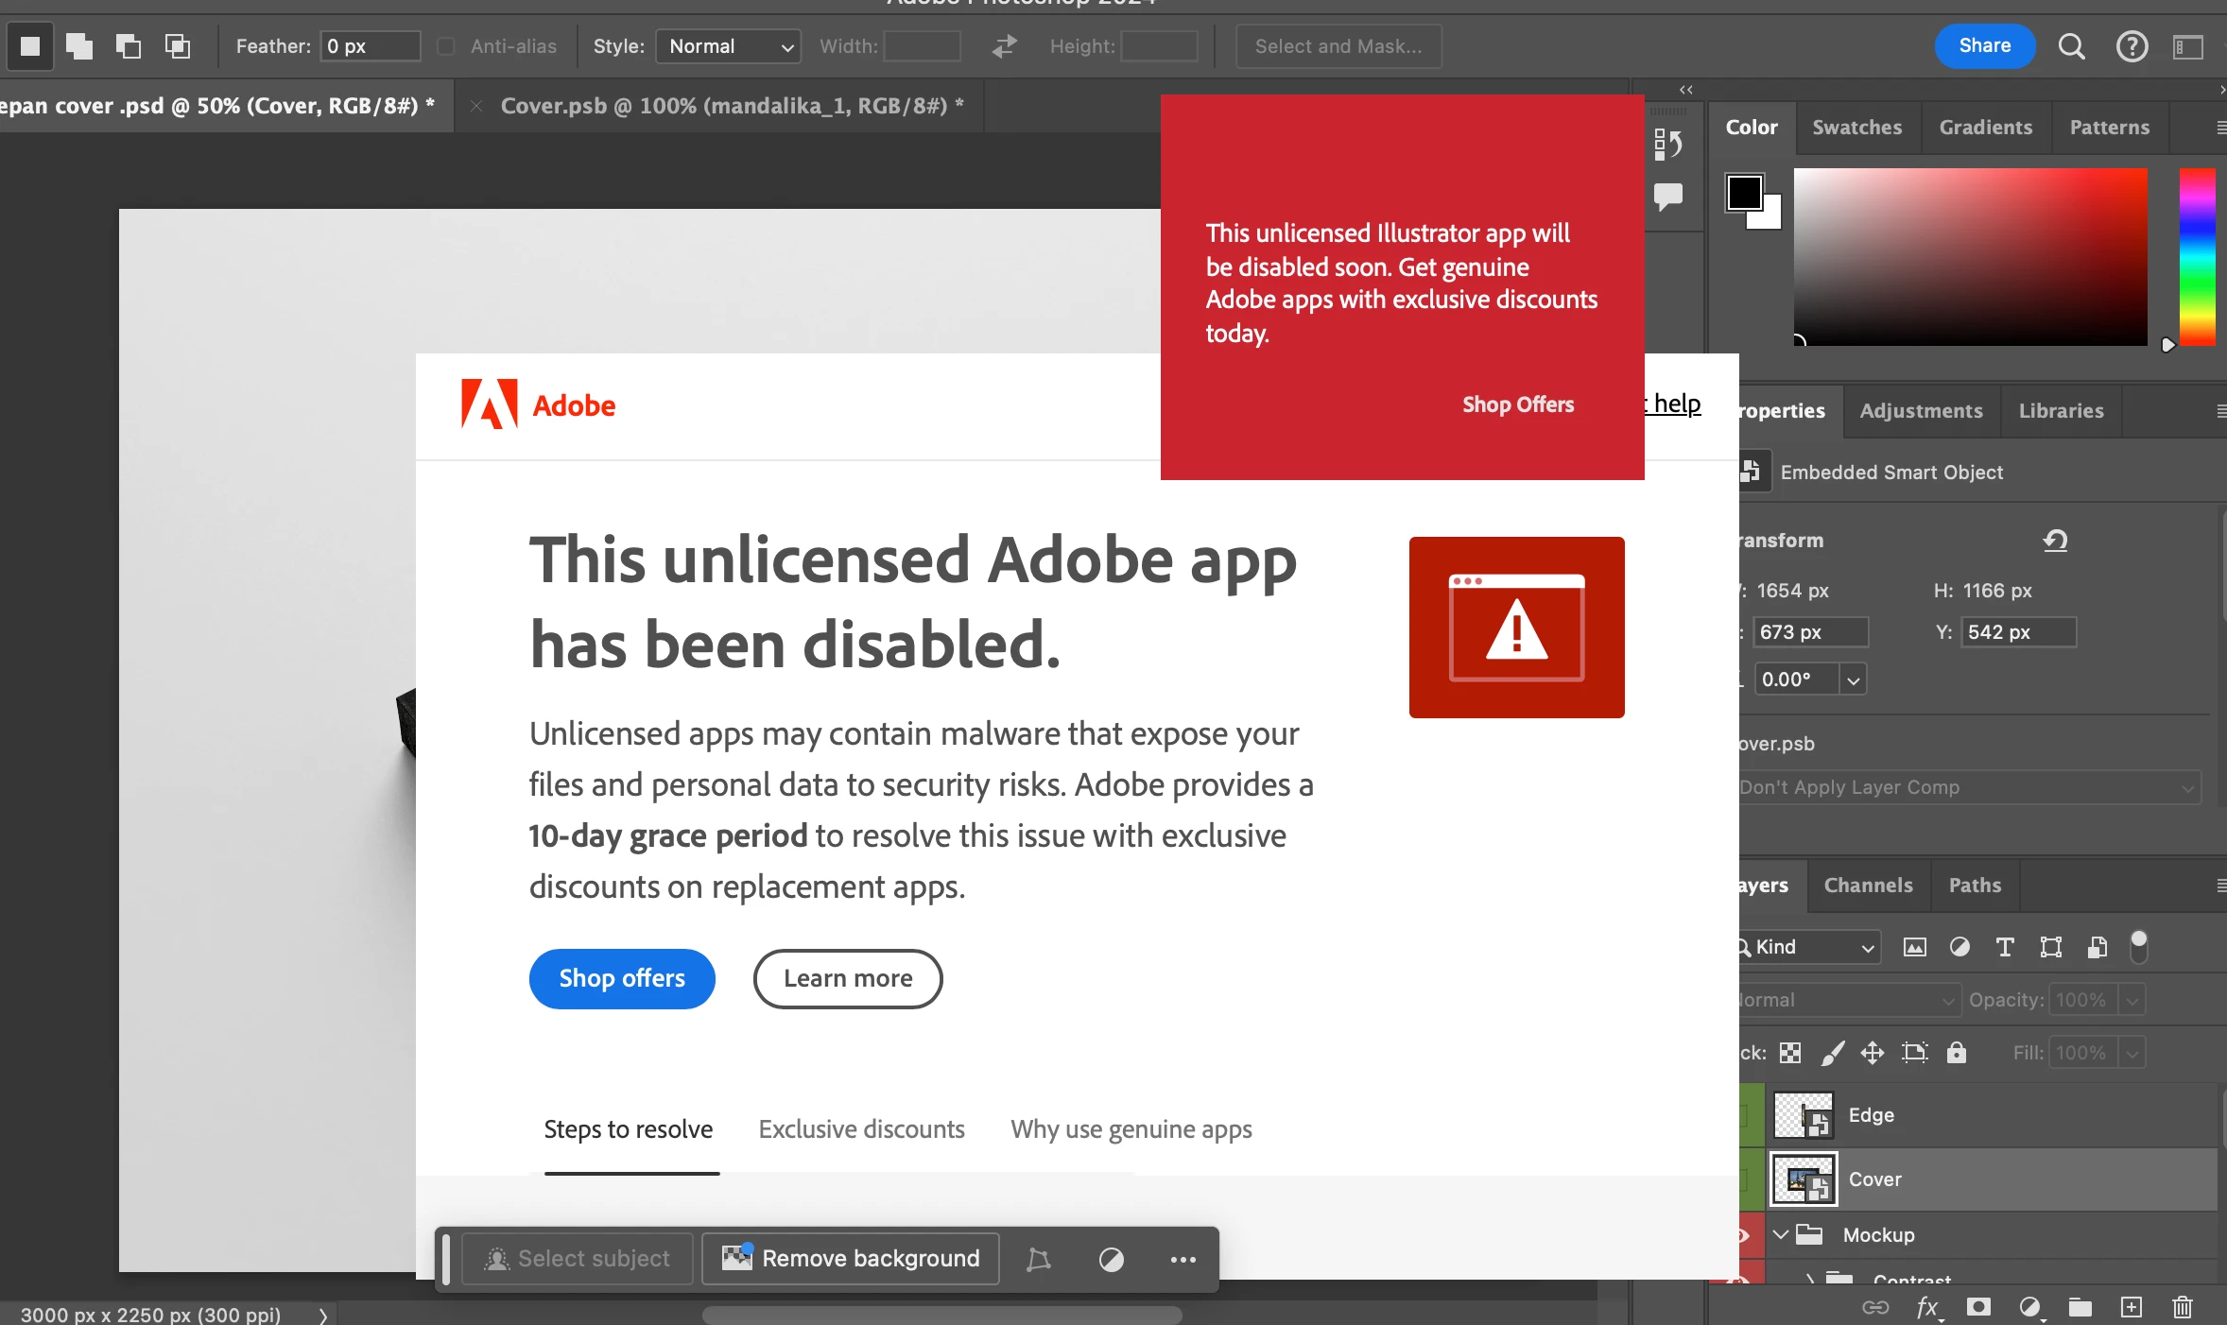
Task: Click the lock all padlock icon
Action: point(1957,1052)
